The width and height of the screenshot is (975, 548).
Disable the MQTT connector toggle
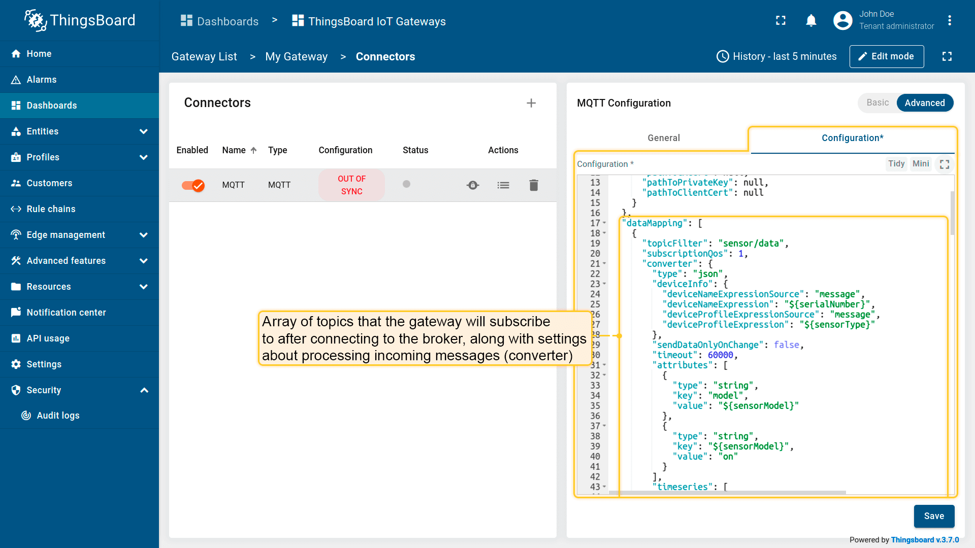pos(193,185)
